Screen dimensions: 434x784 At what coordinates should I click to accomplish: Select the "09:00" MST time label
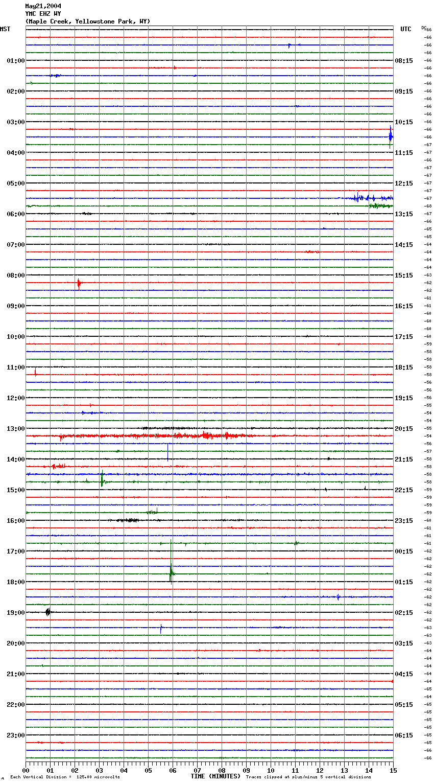point(16,306)
